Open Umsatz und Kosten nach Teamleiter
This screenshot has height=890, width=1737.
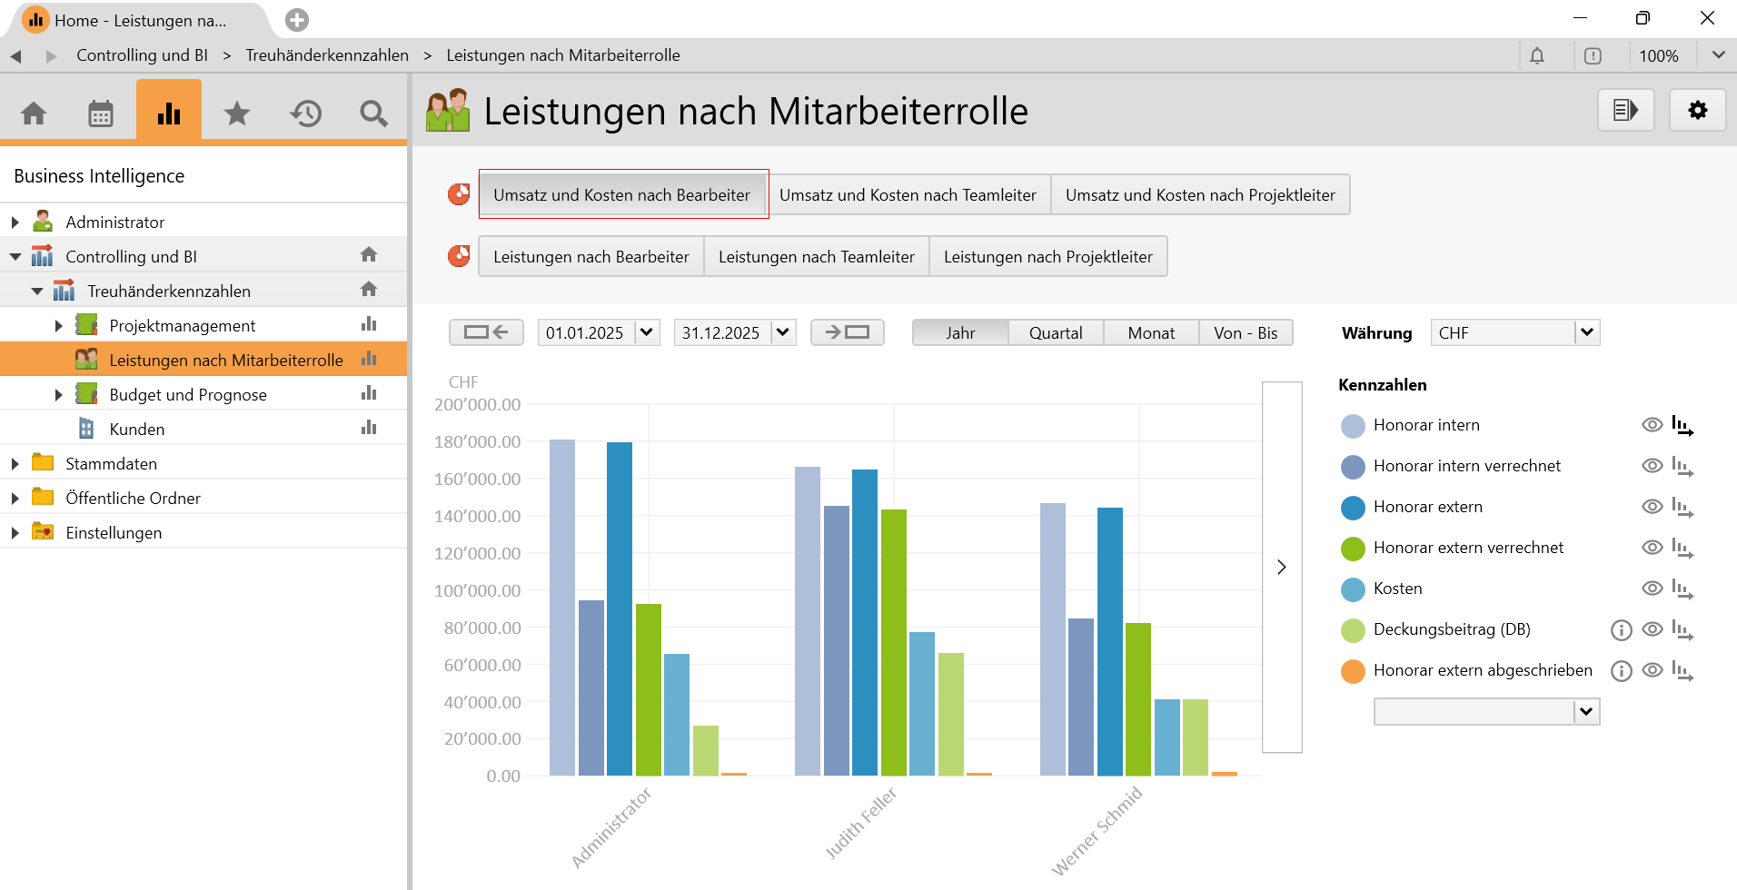907,195
